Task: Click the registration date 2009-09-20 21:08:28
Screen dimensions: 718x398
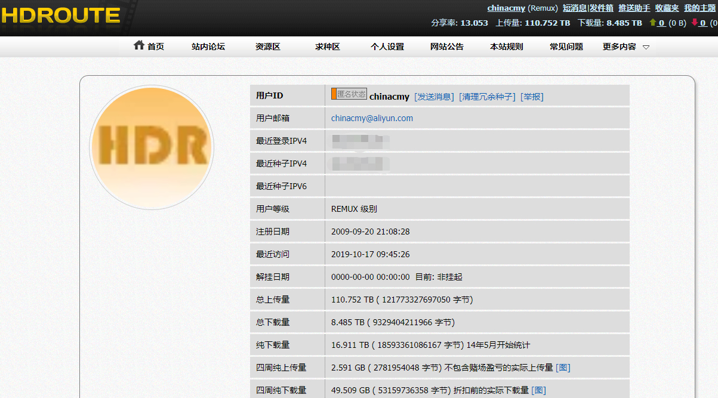Action: coord(370,232)
